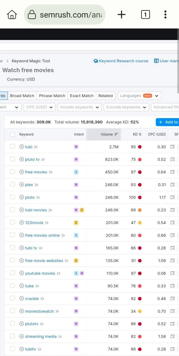The height and width of the screenshot is (356, 179).
Task: Check the box for pluto tv keyword
Action: tap(12, 159)
